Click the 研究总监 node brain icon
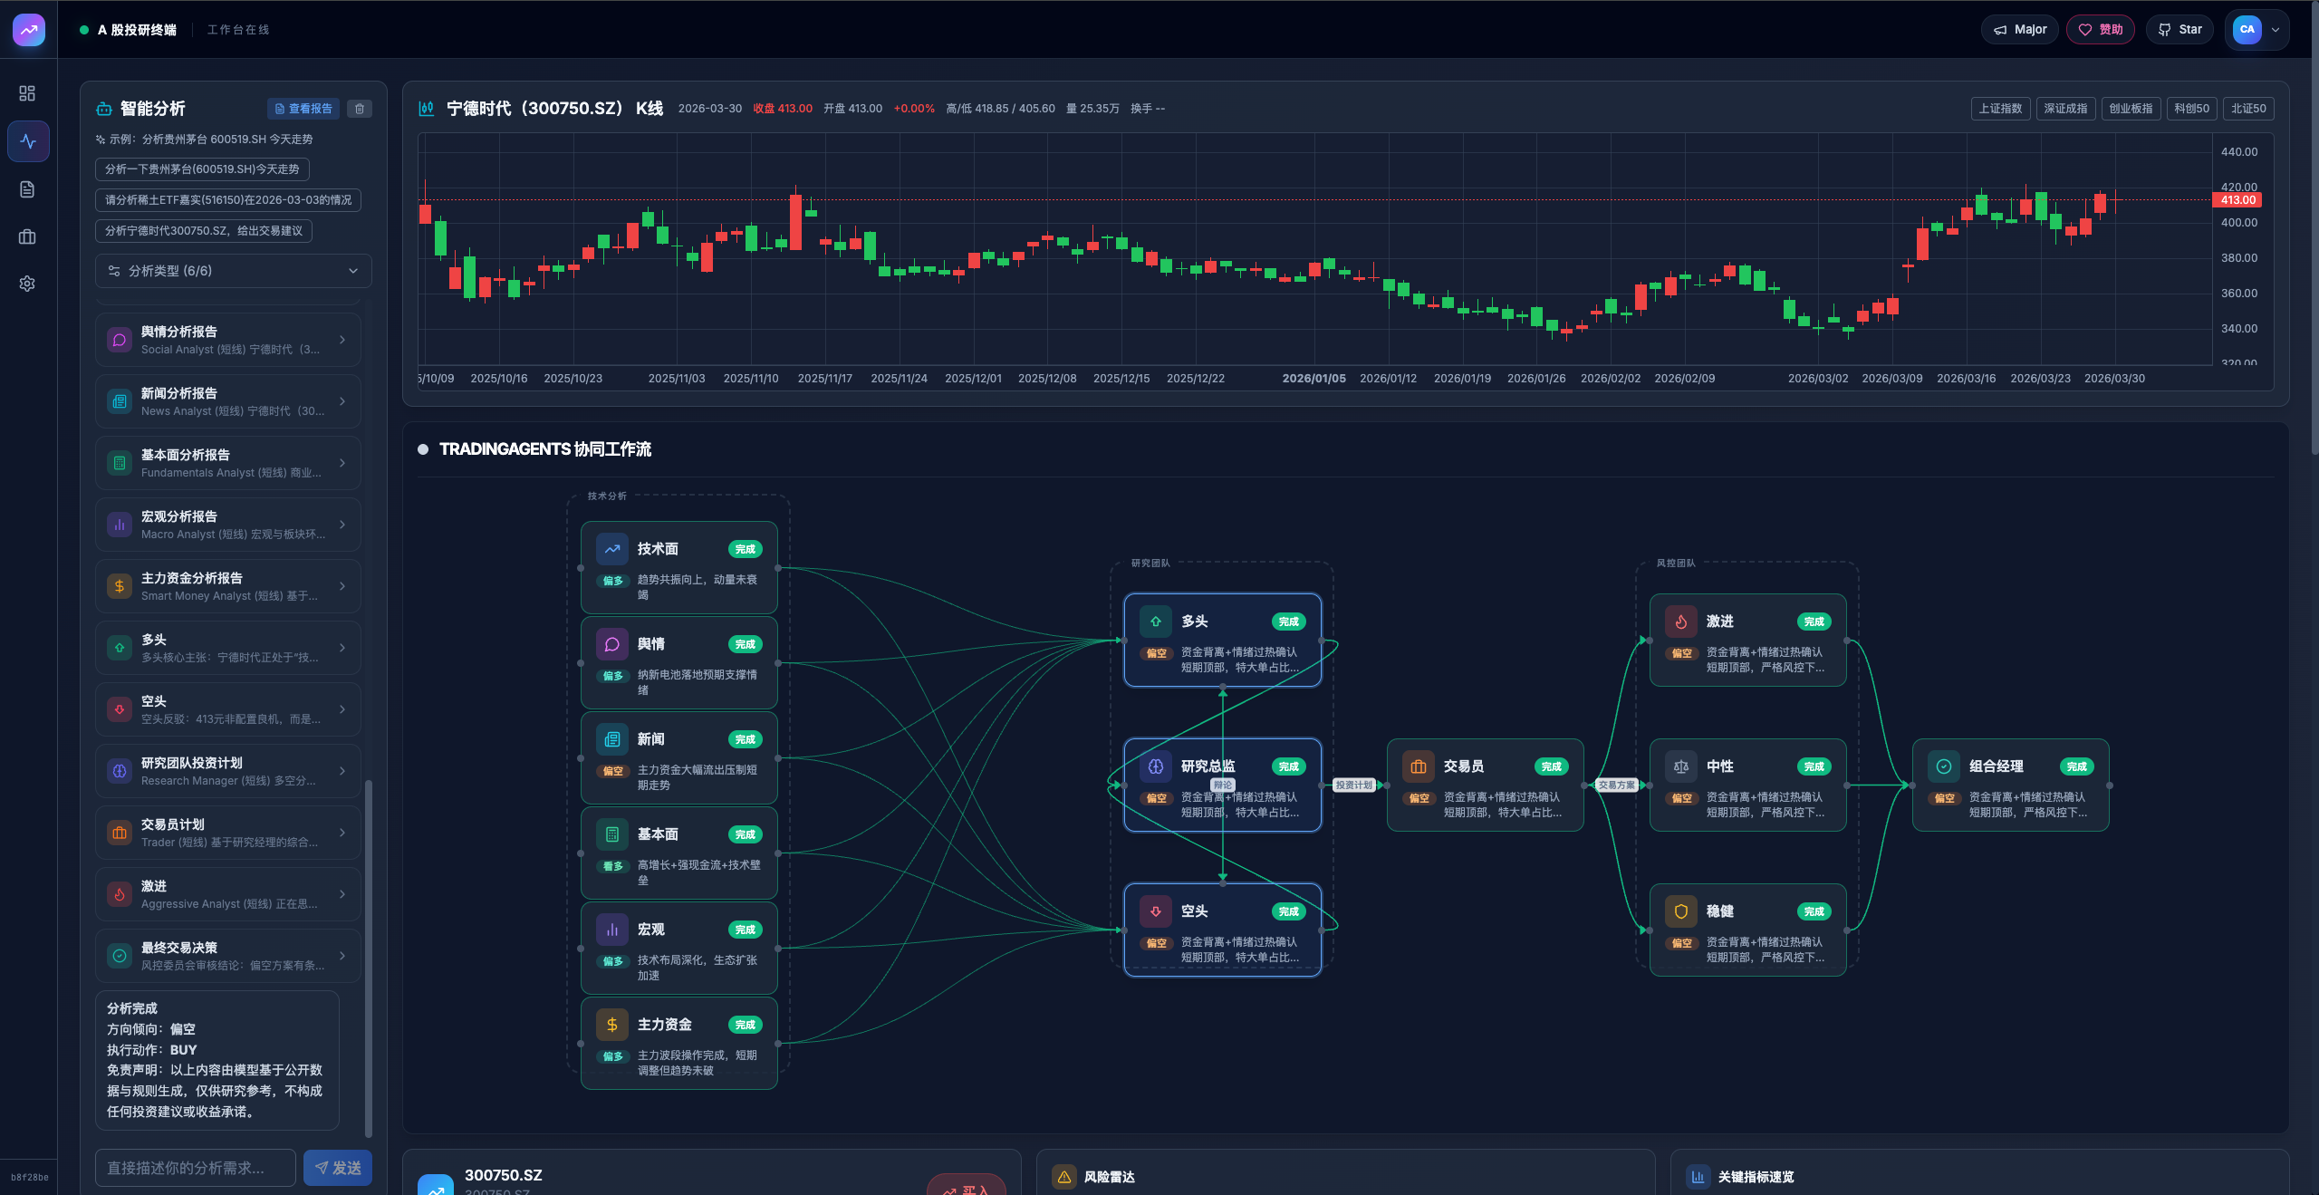The height and width of the screenshot is (1195, 2319). tap(1156, 766)
